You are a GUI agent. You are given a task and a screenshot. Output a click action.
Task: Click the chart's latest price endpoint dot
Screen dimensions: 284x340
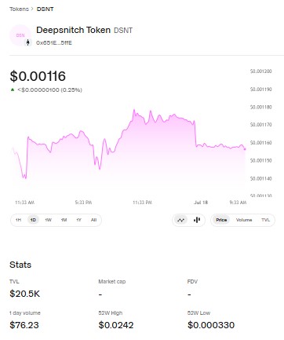tap(245, 149)
